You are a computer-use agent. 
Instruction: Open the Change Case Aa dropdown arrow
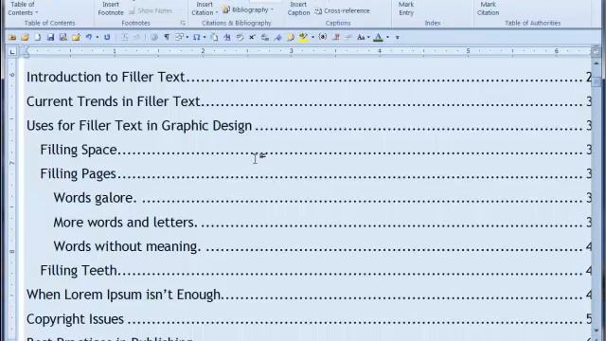[x=368, y=38]
